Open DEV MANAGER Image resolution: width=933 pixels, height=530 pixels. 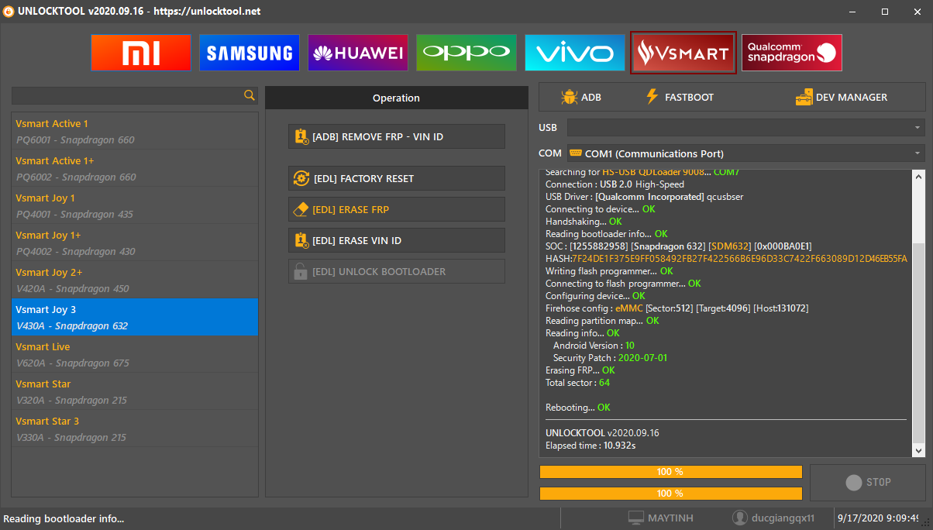pyautogui.click(x=842, y=97)
